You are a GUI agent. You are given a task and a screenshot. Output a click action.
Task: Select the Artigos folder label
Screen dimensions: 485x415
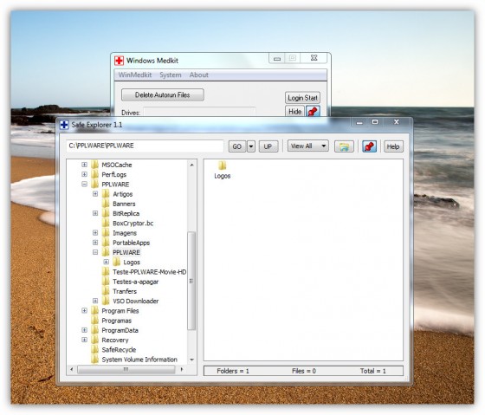click(122, 194)
